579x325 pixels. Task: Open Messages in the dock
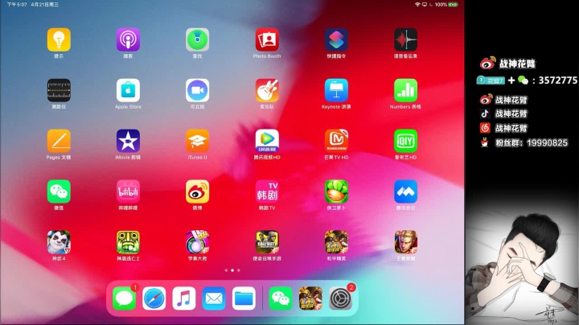click(x=124, y=298)
